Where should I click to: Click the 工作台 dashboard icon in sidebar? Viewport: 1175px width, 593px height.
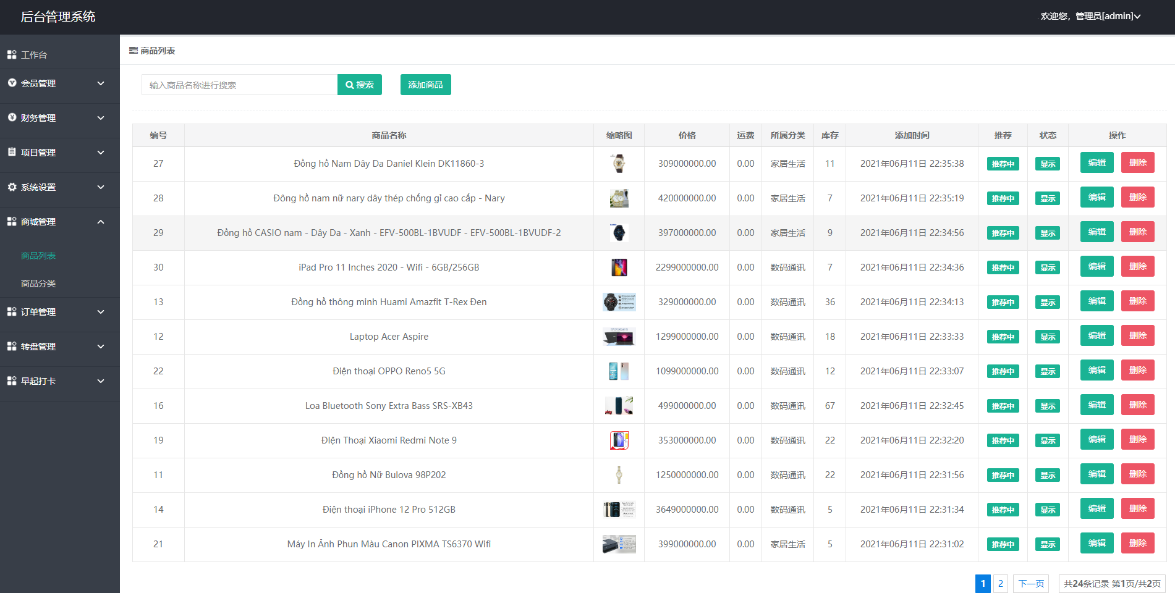tap(12, 55)
